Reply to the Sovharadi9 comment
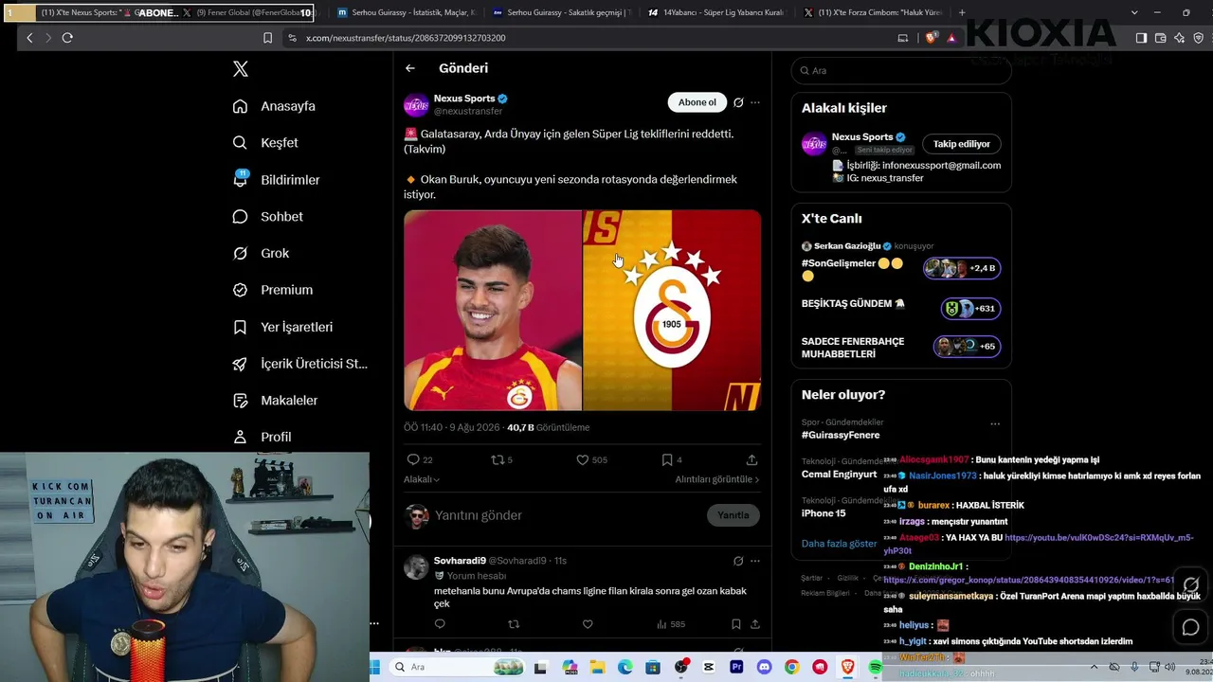Screen dimensions: 1213x682 click(440, 624)
